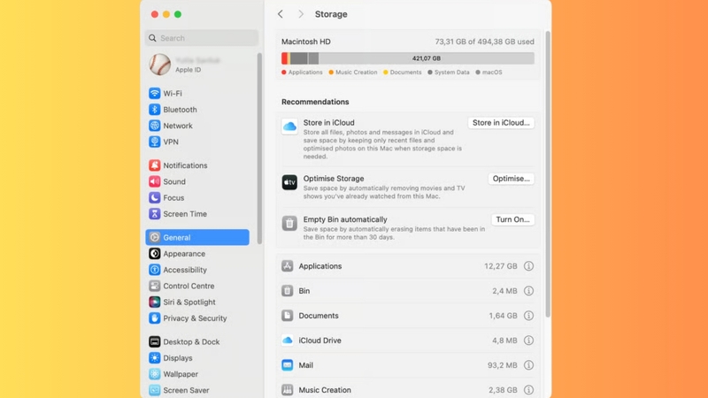Select Privacy & Security in sidebar
The height and width of the screenshot is (398, 708).
click(x=197, y=318)
